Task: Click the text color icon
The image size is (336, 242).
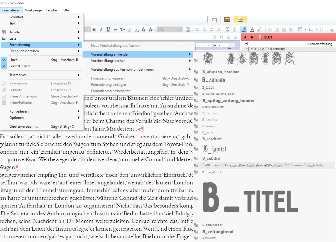Action: pos(252,29)
